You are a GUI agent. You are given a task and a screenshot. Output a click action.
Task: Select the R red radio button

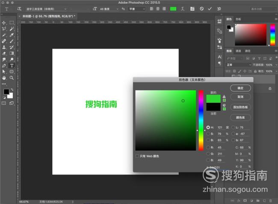point(208,147)
